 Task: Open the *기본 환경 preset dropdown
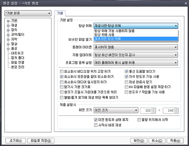28,13
